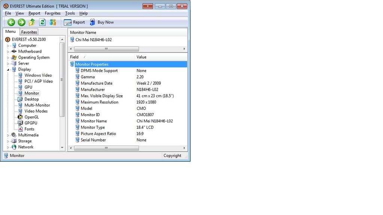Viewport: 383px width, 215px height.
Task: Click the details list horizontal scrollbar thumb
Action: click(x=106, y=148)
